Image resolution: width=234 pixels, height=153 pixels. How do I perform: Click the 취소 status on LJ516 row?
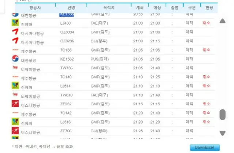pos(206,122)
